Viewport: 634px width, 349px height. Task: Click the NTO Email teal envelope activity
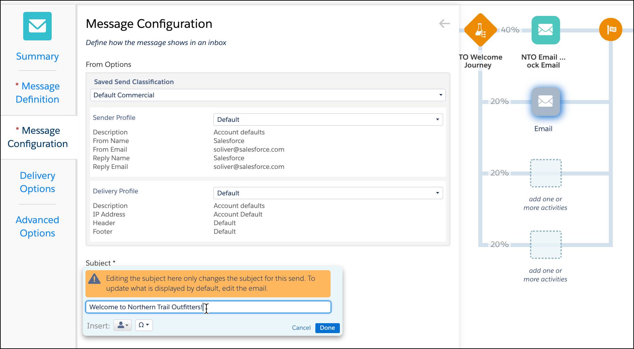(x=546, y=30)
